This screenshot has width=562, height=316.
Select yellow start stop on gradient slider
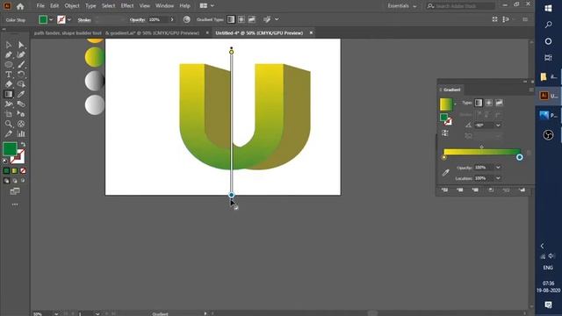(x=444, y=157)
